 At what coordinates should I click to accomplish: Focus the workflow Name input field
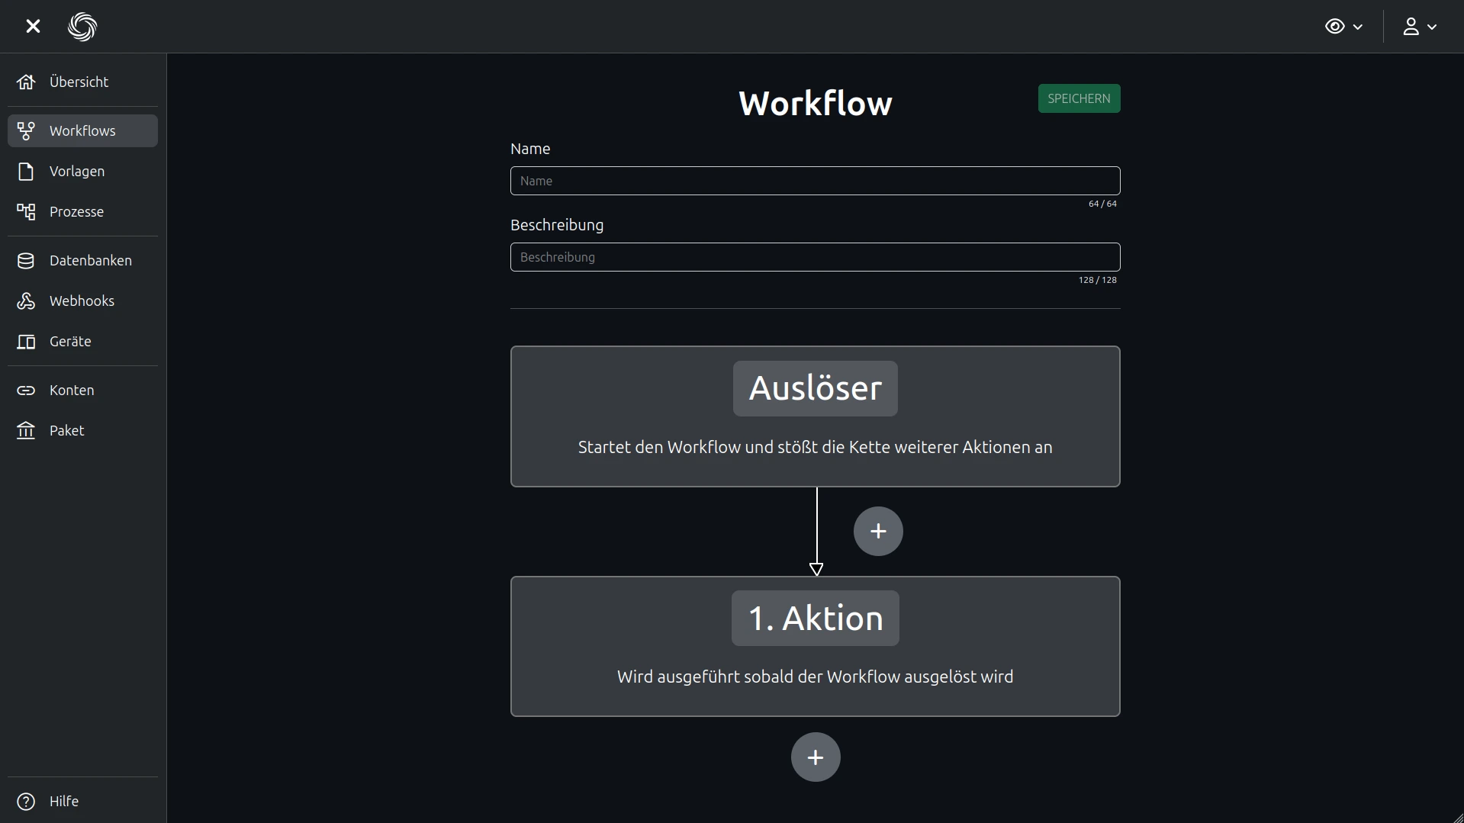(x=815, y=181)
